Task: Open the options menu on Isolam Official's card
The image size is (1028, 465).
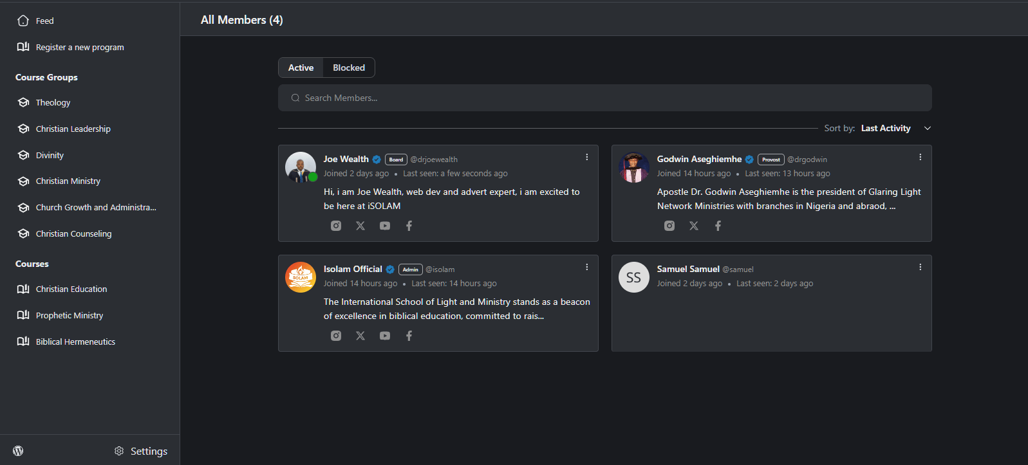Action: coord(587,267)
